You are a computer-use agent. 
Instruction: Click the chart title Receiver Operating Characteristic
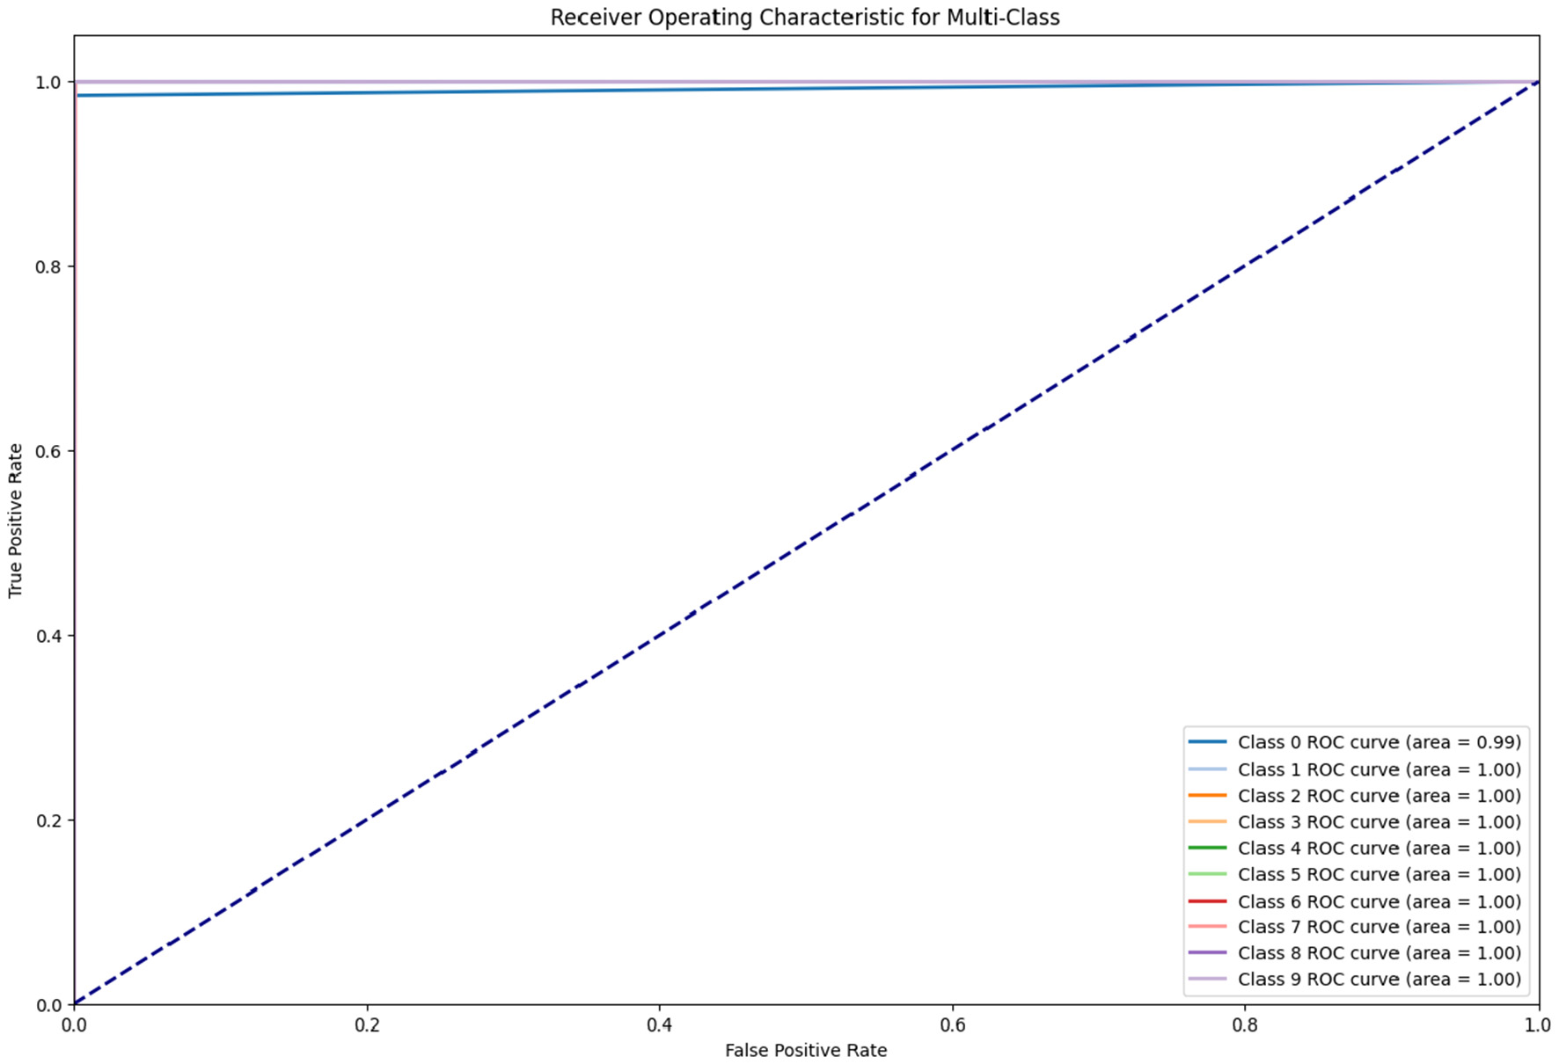805,18
